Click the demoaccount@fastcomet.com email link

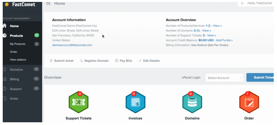click(x=72, y=45)
